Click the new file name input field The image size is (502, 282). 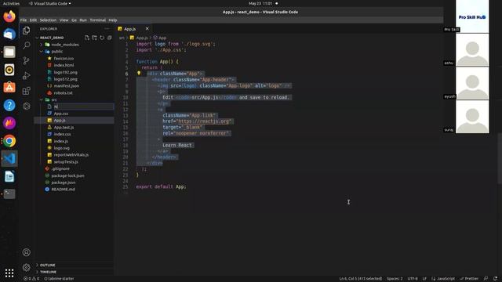click(83, 107)
